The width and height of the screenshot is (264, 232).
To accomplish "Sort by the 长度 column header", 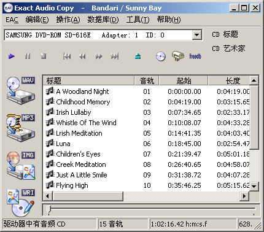I will click(229, 80).
